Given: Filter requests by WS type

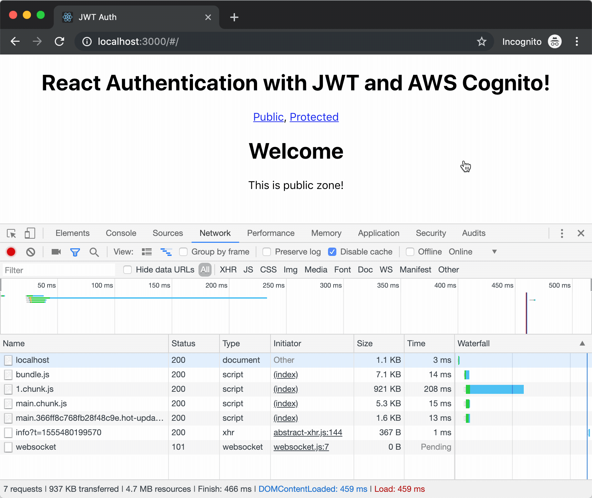Looking at the screenshot, I should [x=386, y=270].
